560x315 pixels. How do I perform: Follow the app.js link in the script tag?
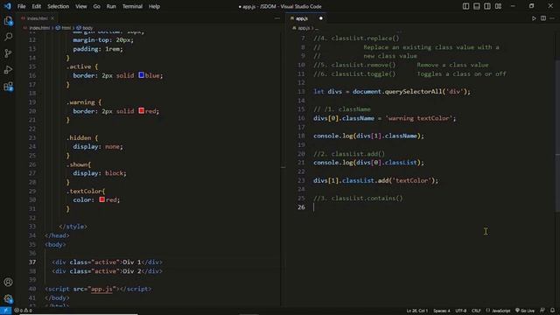(101, 289)
